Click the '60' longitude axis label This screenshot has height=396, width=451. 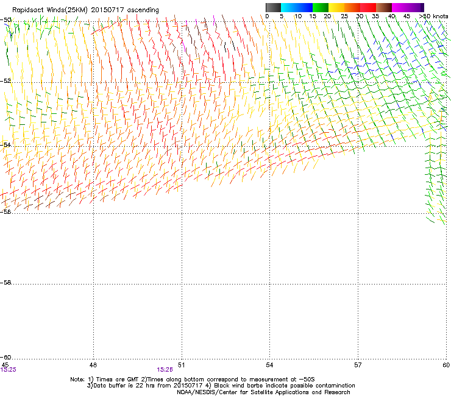click(x=446, y=365)
